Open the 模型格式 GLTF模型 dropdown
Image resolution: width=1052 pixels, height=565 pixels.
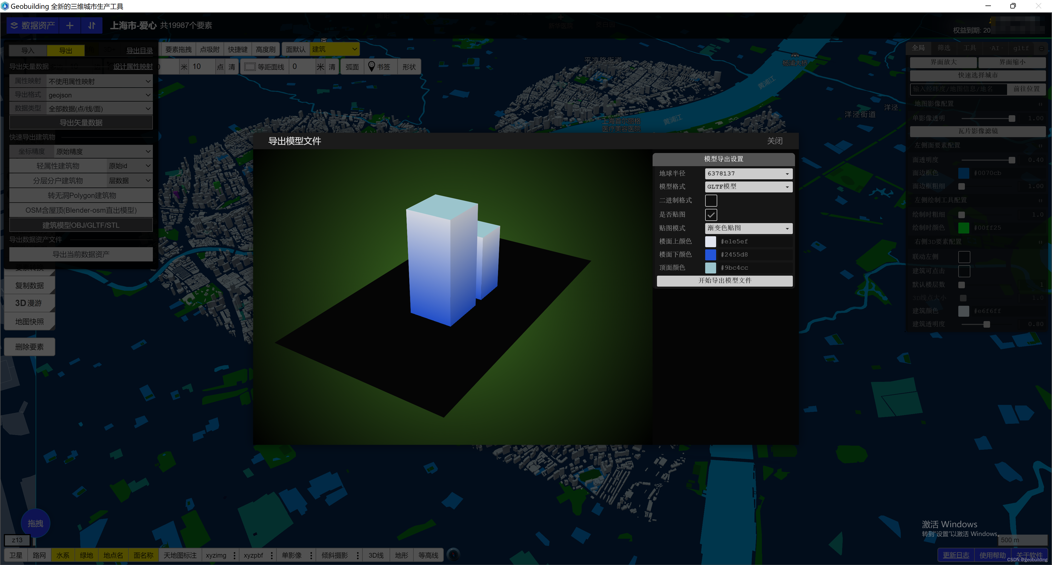748,186
